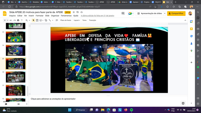Open Google Keep side panel
The width and height of the screenshot is (201, 113).
pos(191,29)
